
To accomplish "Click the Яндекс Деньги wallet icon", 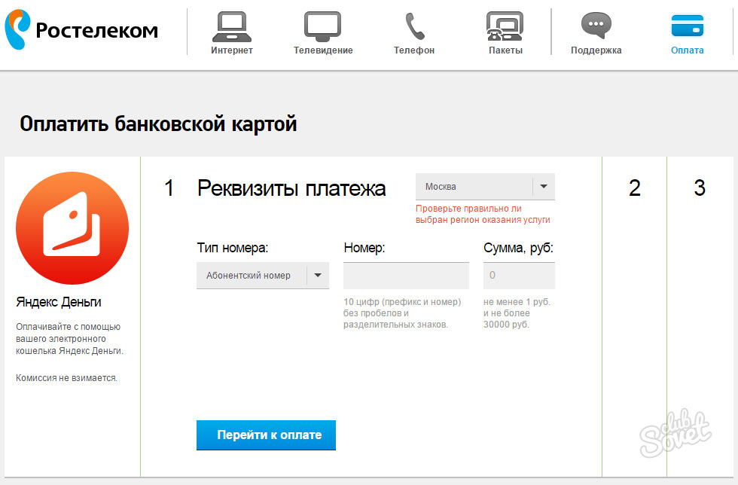I will click(72, 228).
